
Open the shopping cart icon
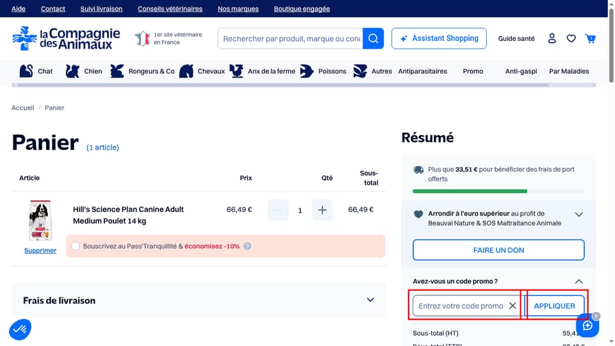(x=590, y=38)
